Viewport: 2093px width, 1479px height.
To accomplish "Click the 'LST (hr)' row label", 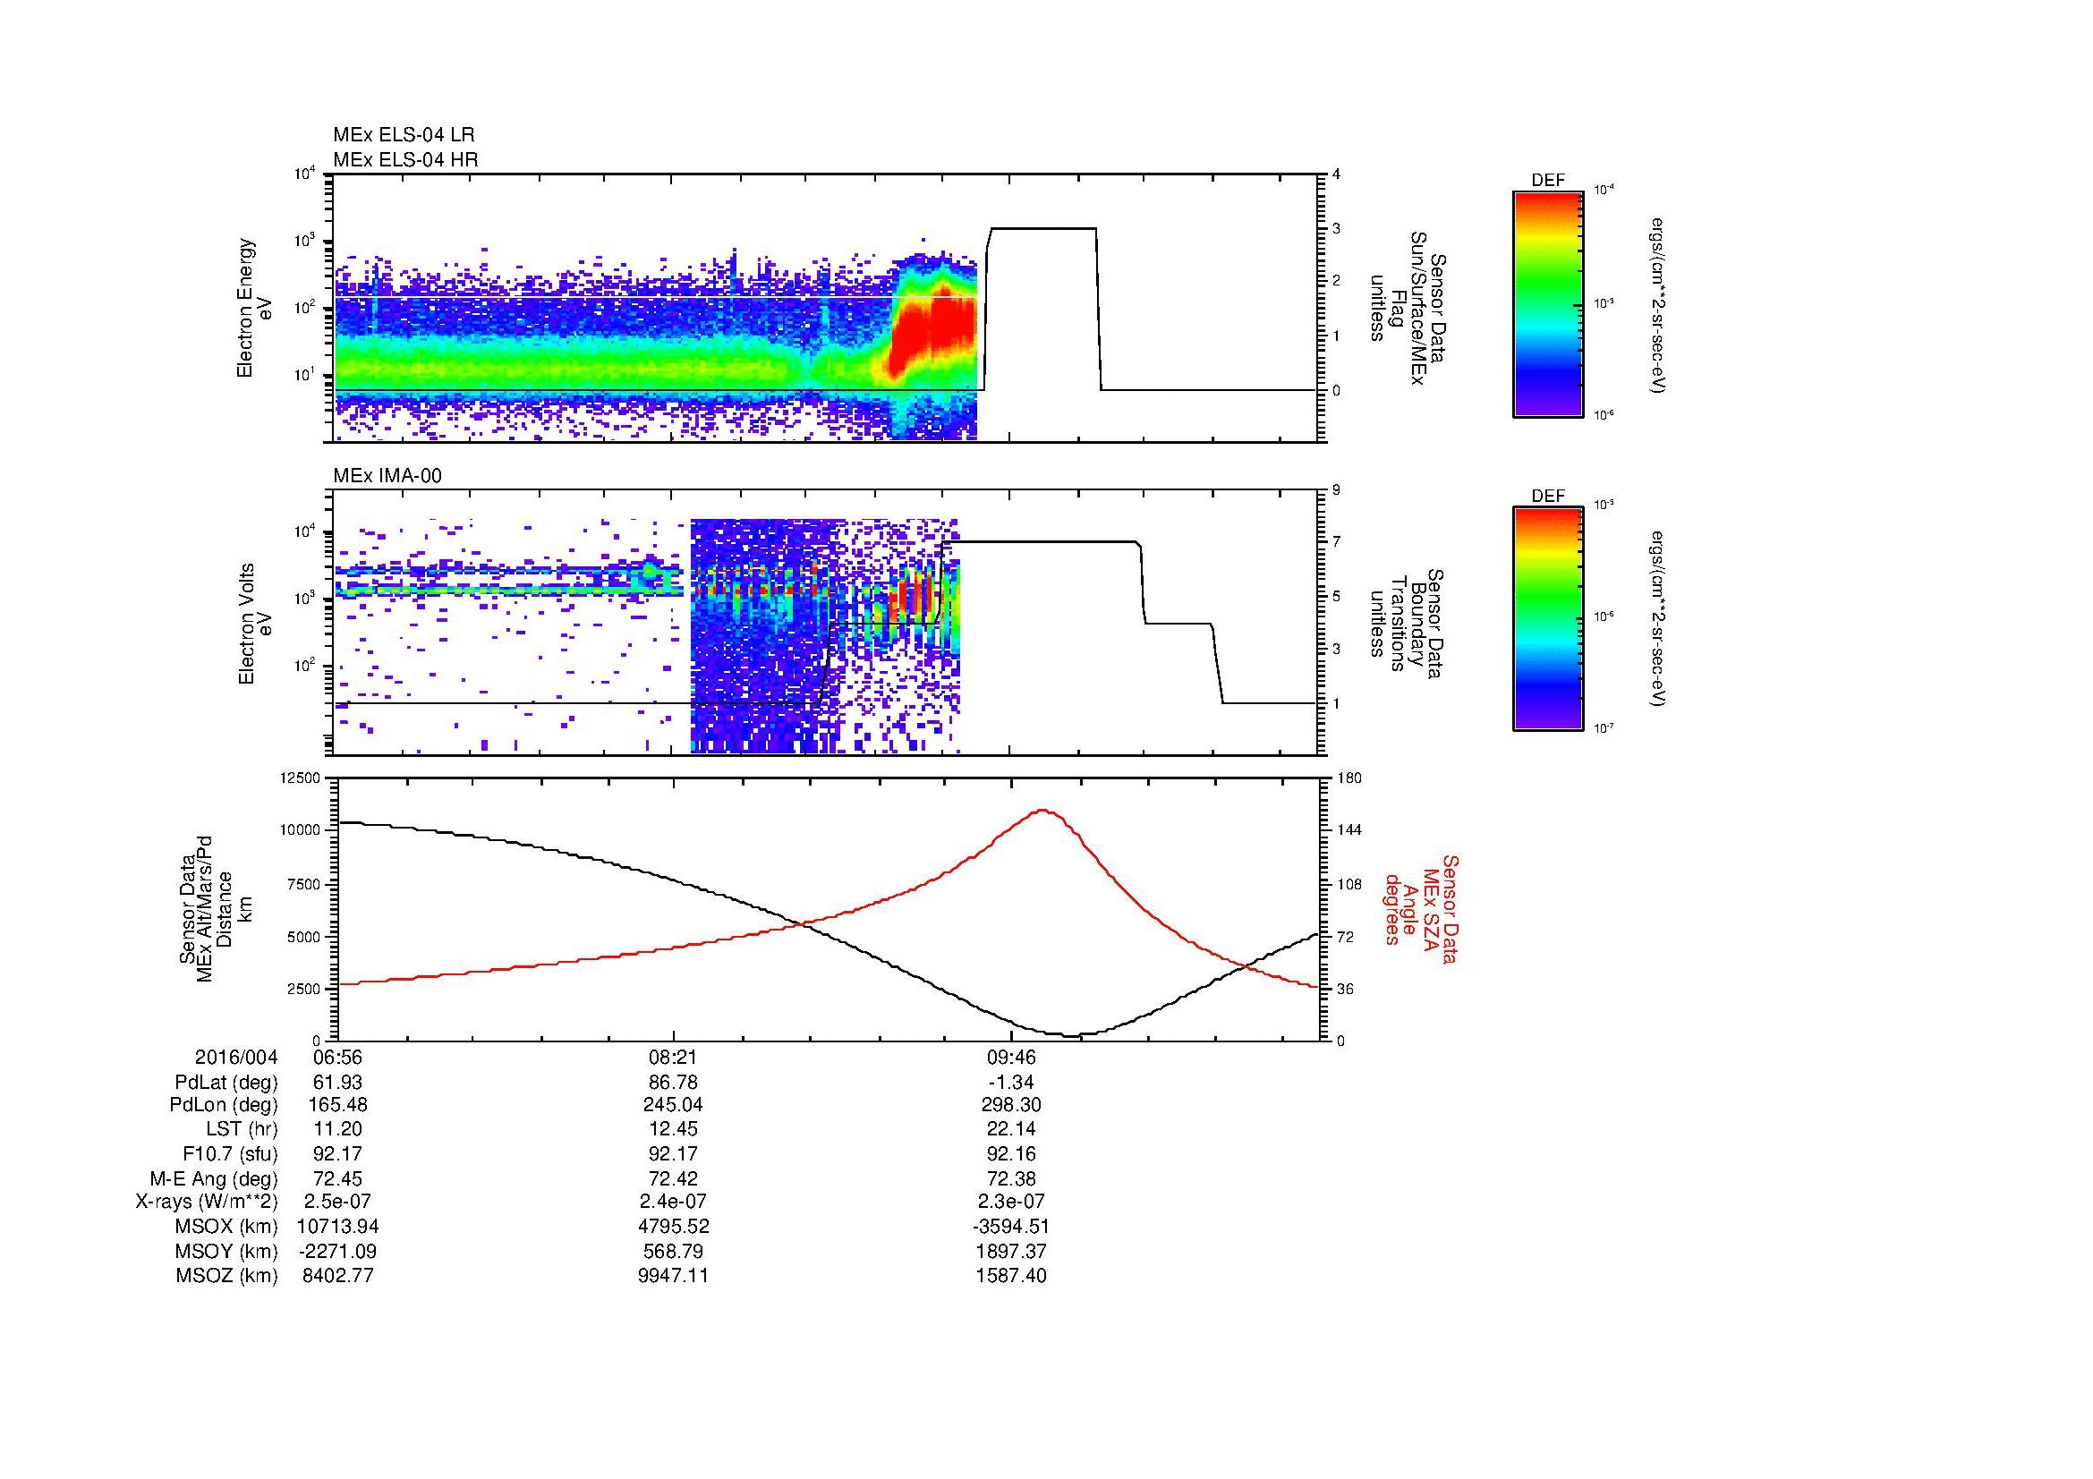I will pyautogui.click(x=242, y=1128).
